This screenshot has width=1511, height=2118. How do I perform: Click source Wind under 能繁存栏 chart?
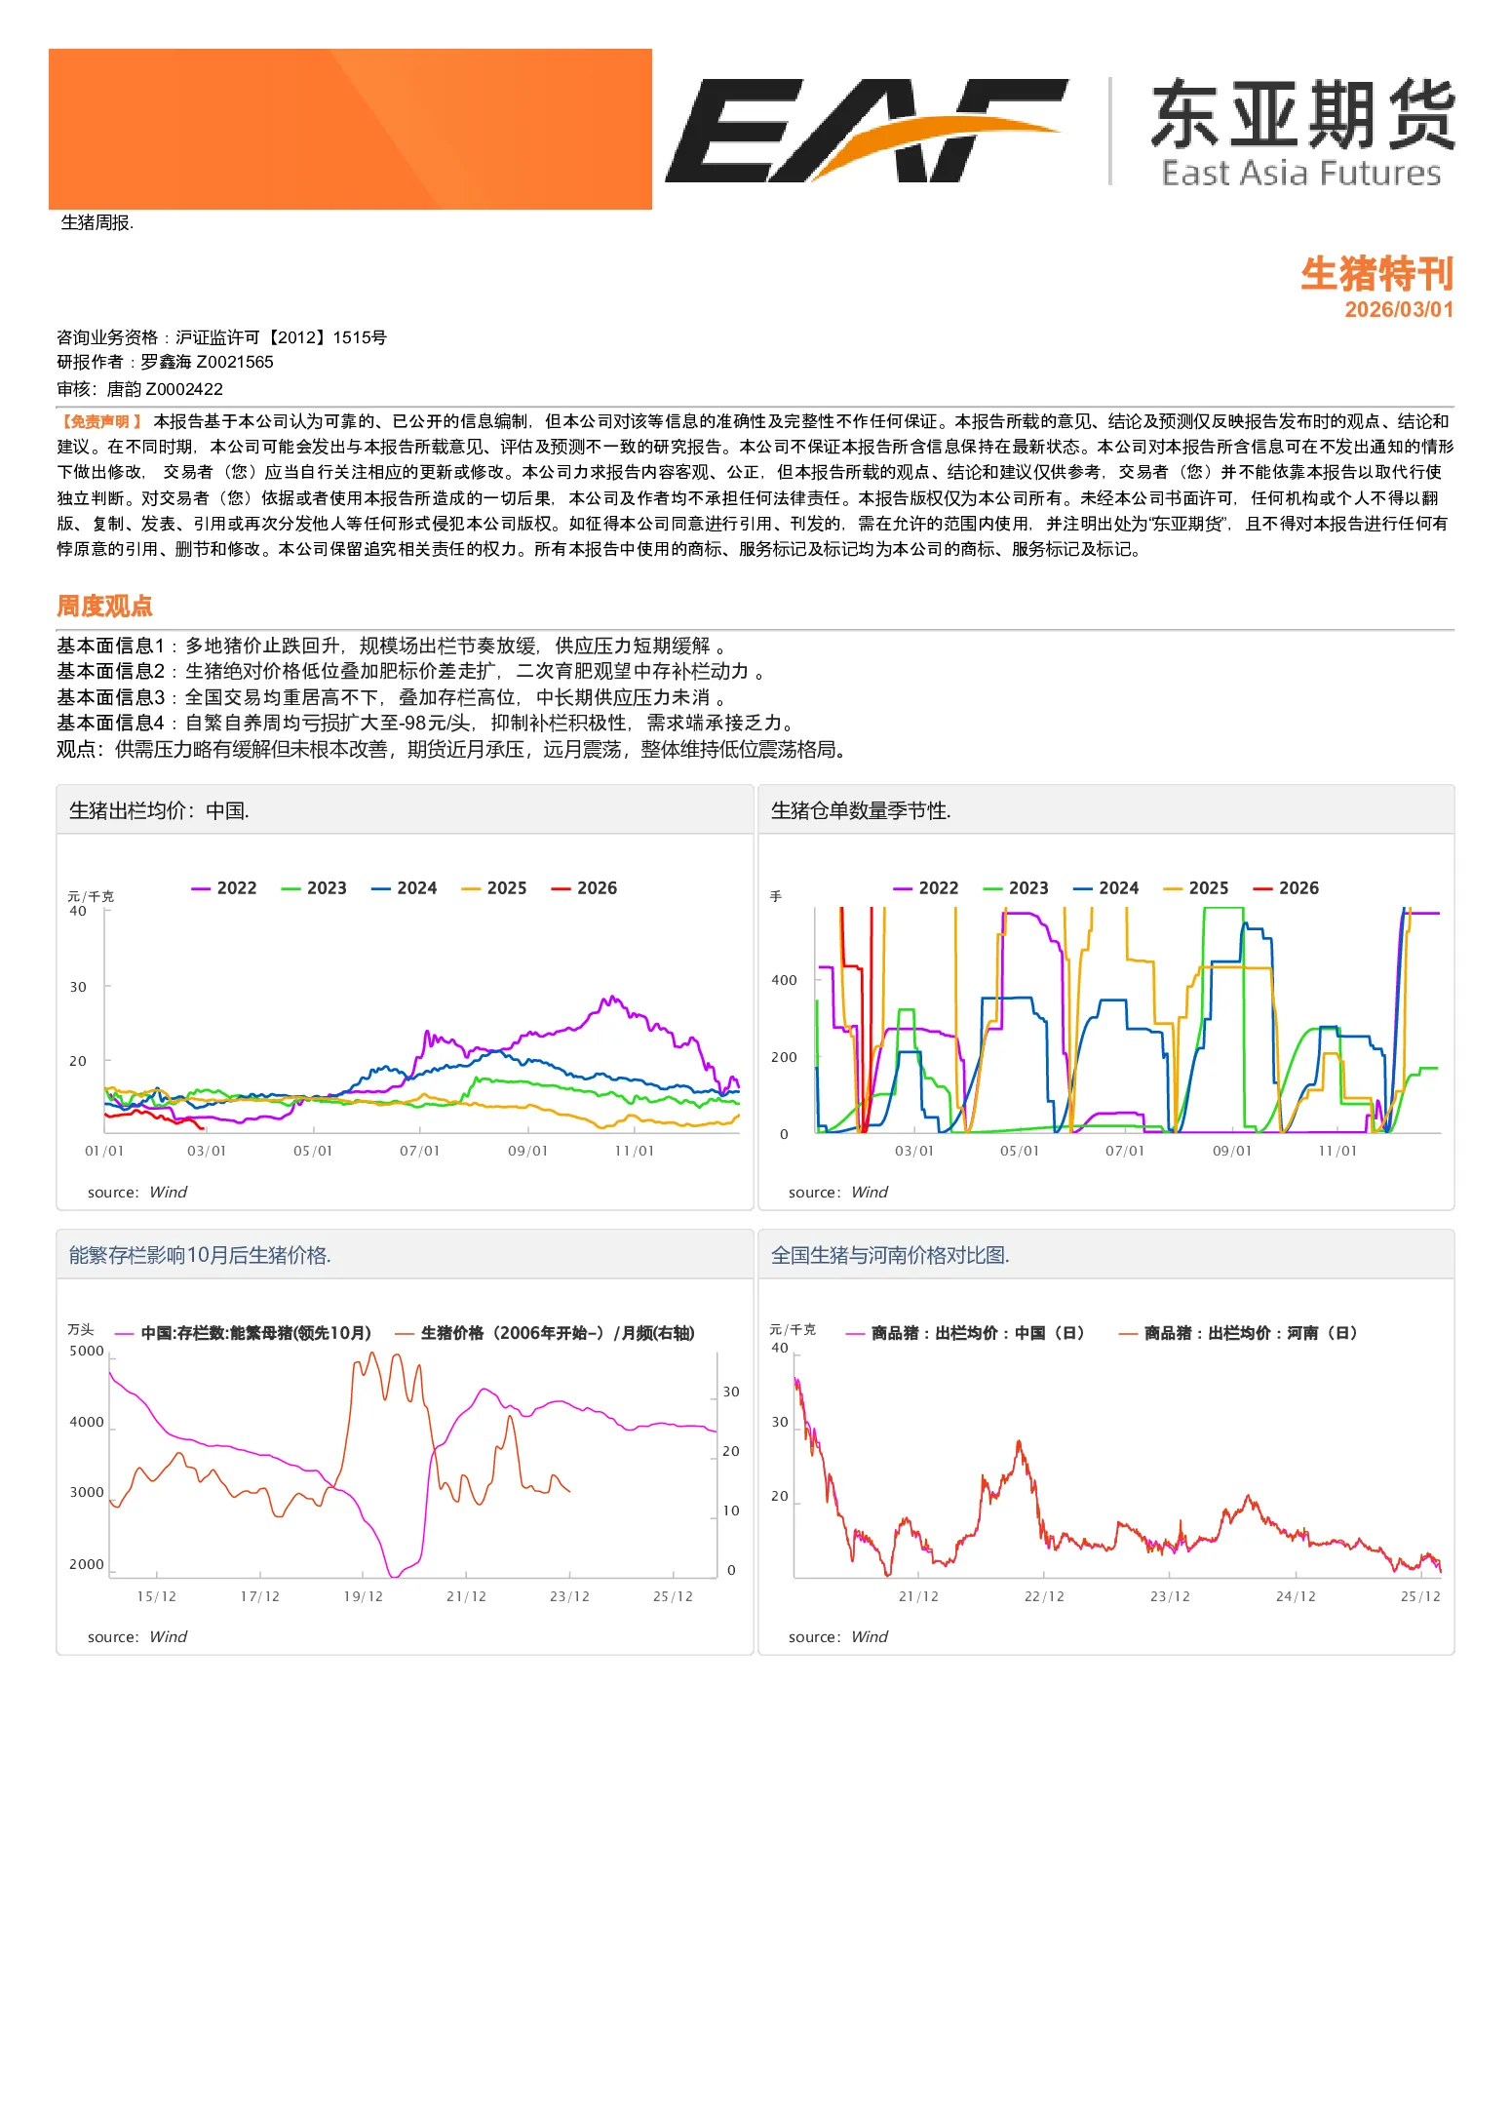[x=137, y=1636]
